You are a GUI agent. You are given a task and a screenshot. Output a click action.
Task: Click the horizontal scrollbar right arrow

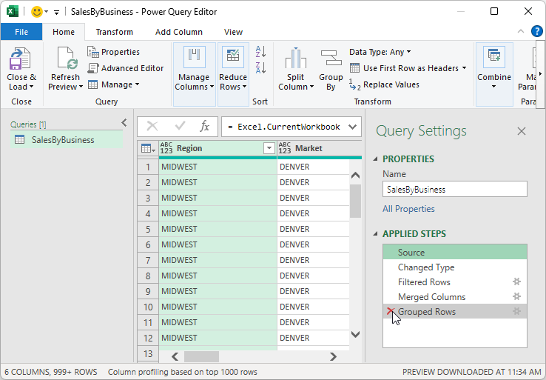(x=333, y=356)
